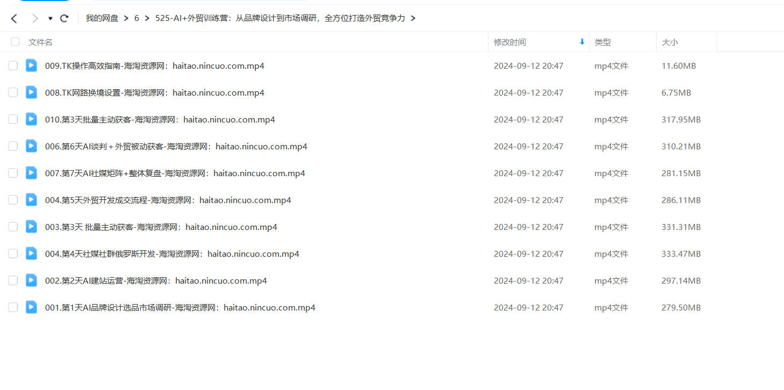Select file name 003.第3天 批量主动获客
784x390 pixels.
tap(161, 227)
